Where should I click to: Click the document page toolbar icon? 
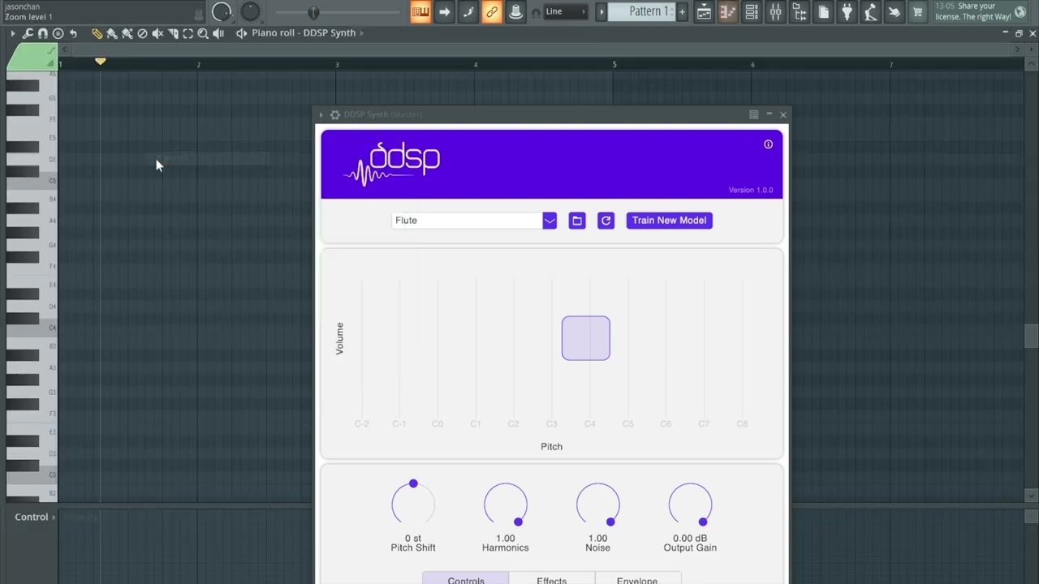click(x=823, y=11)
